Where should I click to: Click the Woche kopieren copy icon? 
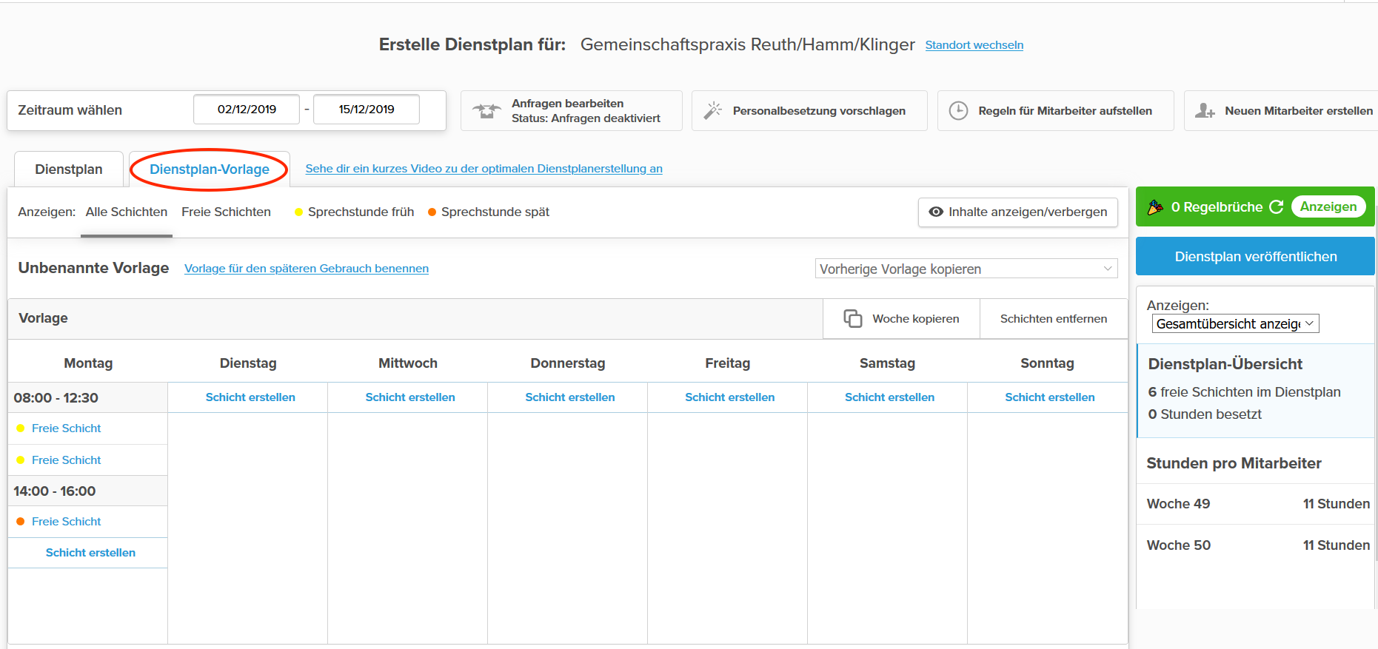[x=852, y=319]
